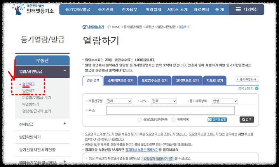The width and height of the screenshot is (279, 167).
Task: Click the 미열람/미발급 보기 link
Action: click(x=37, y=97)
